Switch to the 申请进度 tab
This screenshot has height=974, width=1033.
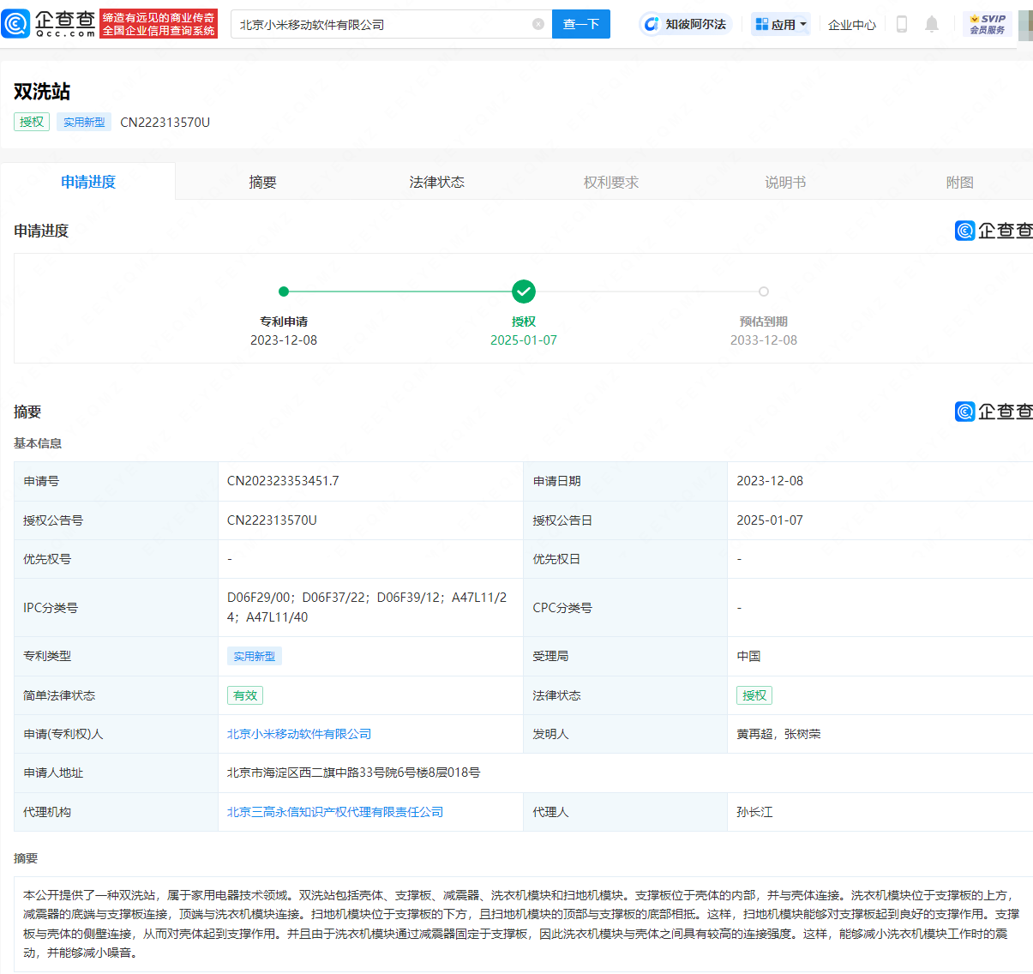tap(88, 182)
